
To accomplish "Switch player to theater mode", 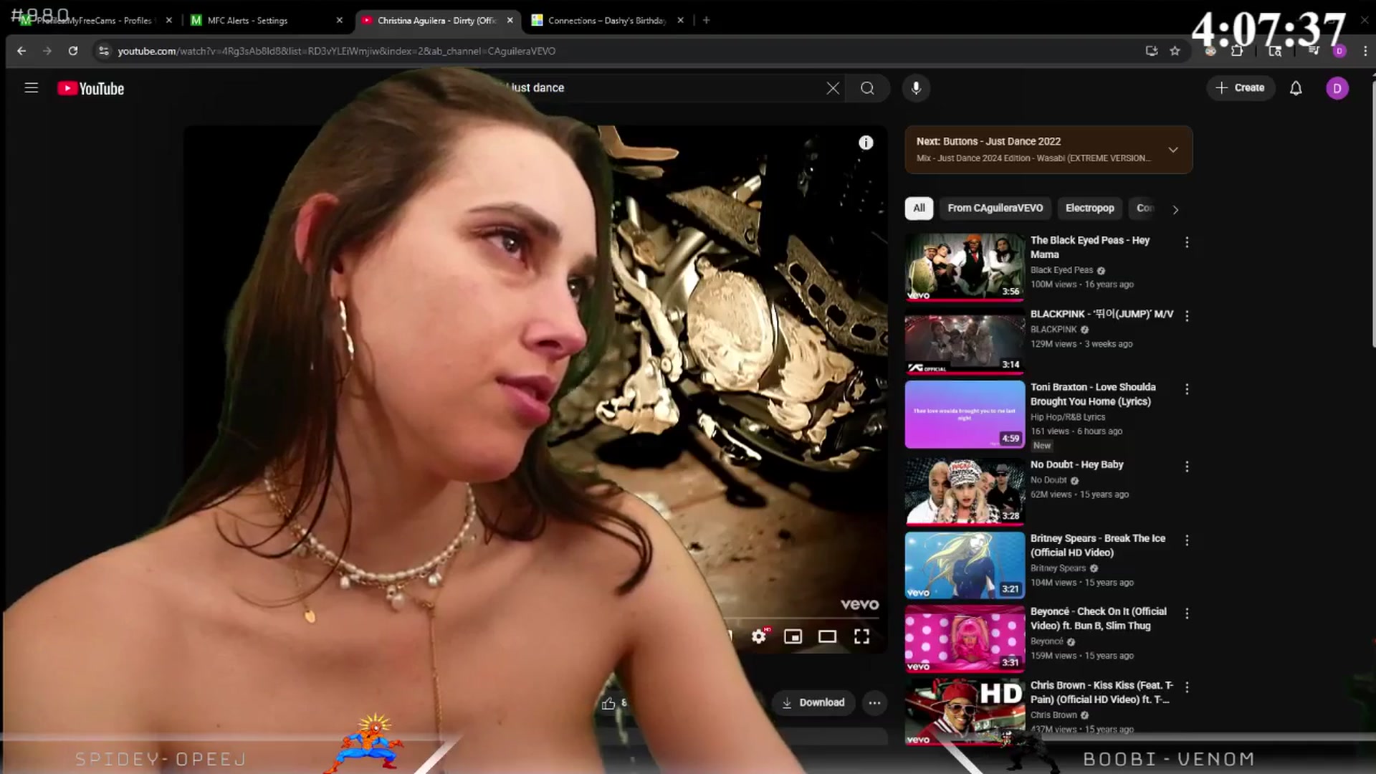I will click(827, 636).
